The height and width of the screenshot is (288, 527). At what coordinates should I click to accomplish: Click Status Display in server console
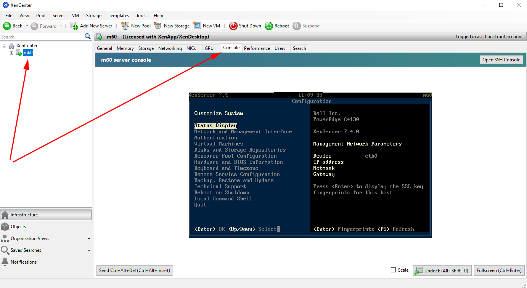pyautogui.click(x=215, y=125)
